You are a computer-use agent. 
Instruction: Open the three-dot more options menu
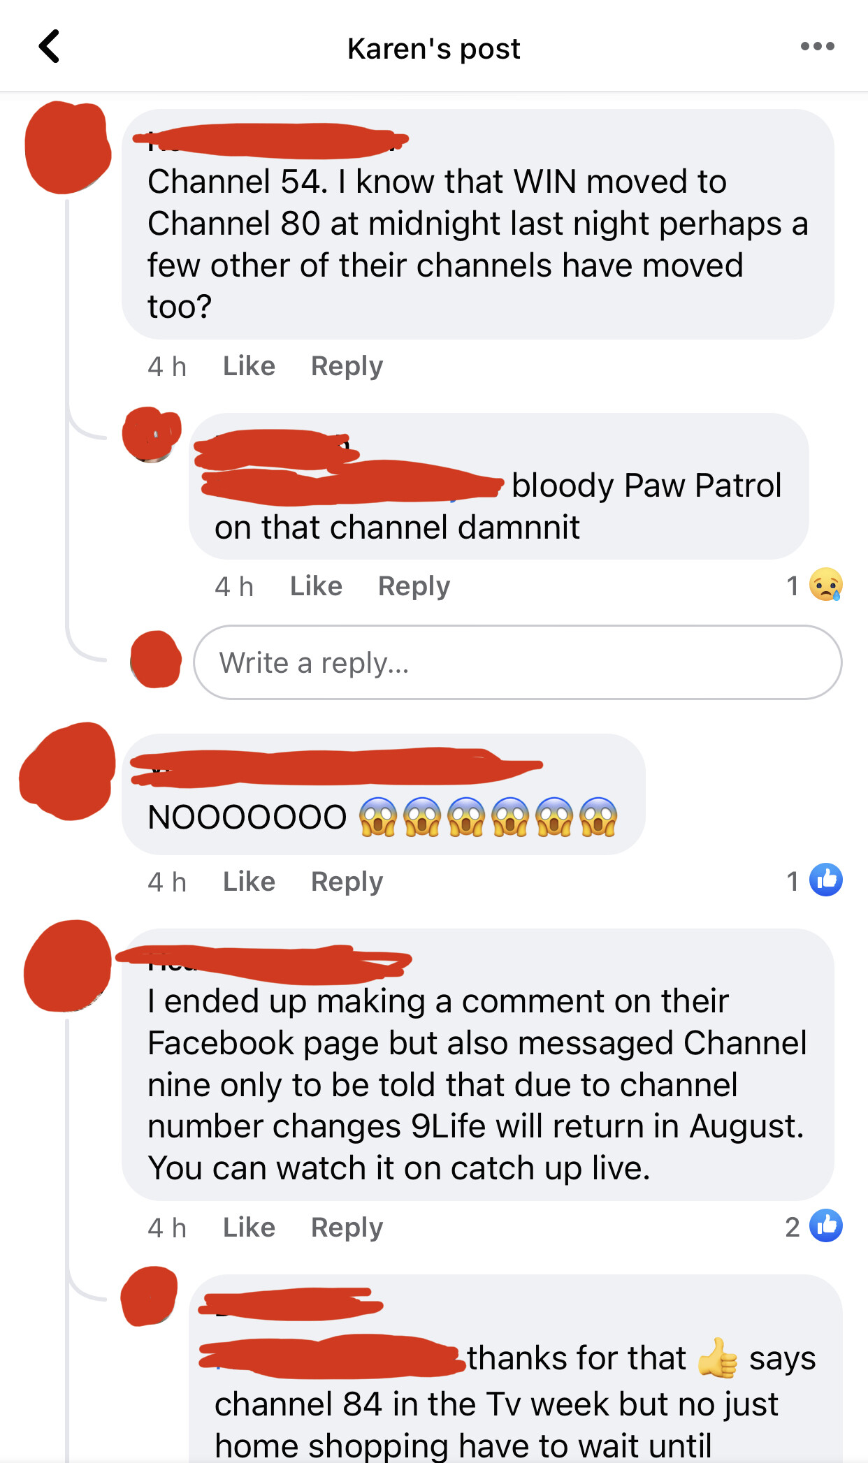click(817, 47)
